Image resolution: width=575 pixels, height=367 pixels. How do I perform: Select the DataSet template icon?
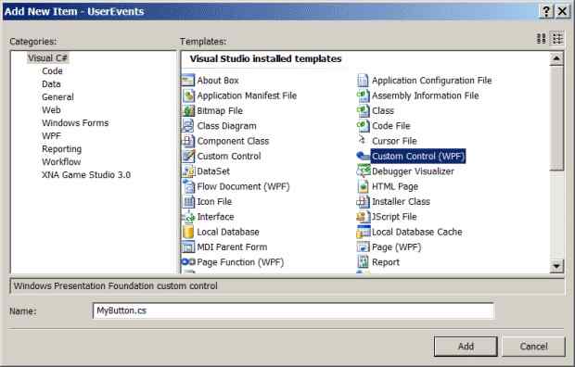point(188,171)
